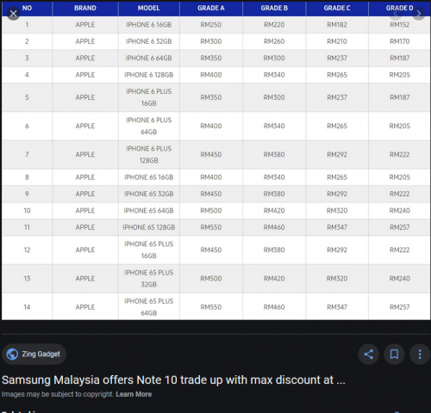The width and height of the screenshot is (431, 413).
Task: Open the three-dot more options menu
Action: [420, 354]
